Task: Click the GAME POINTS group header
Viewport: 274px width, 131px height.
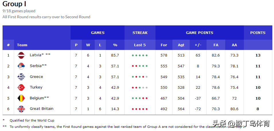Action: coord(199,33)
